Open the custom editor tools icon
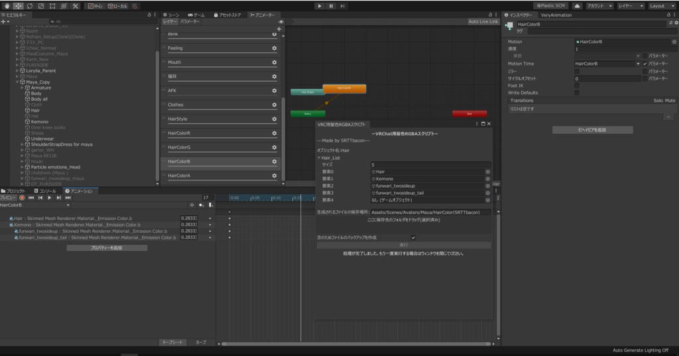Image resolution: width=679 pixels, height=356 pixels. [x=75, y=6]
